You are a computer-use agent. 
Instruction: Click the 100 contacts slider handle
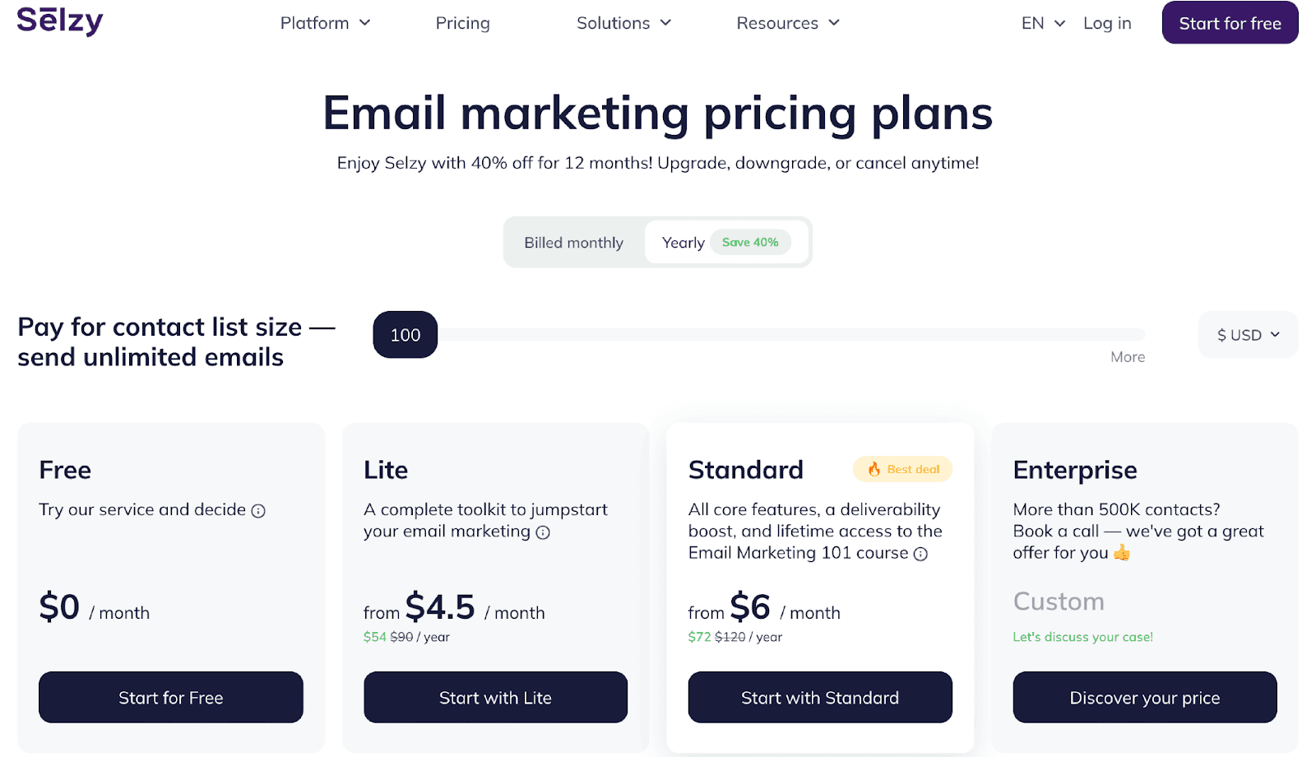click(x=405, y=335)
